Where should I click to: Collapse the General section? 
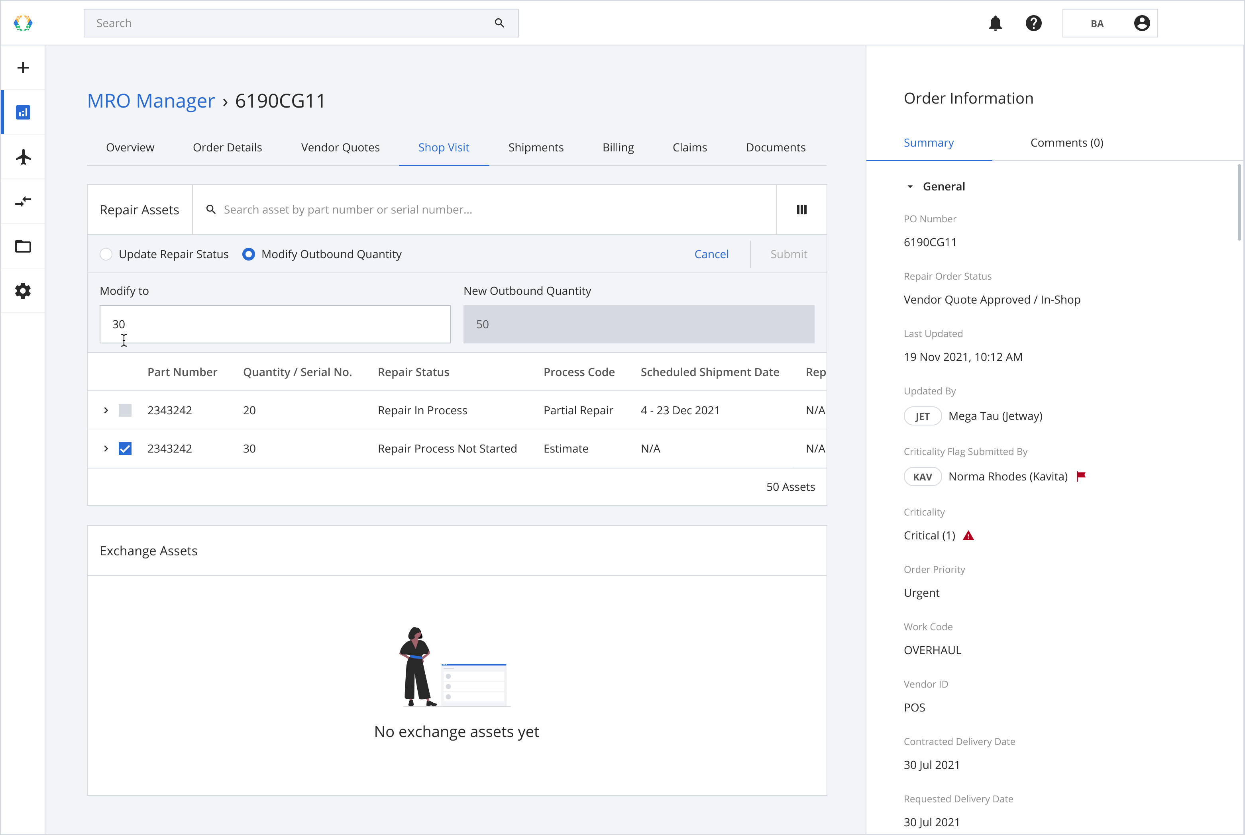pos(910,186)
